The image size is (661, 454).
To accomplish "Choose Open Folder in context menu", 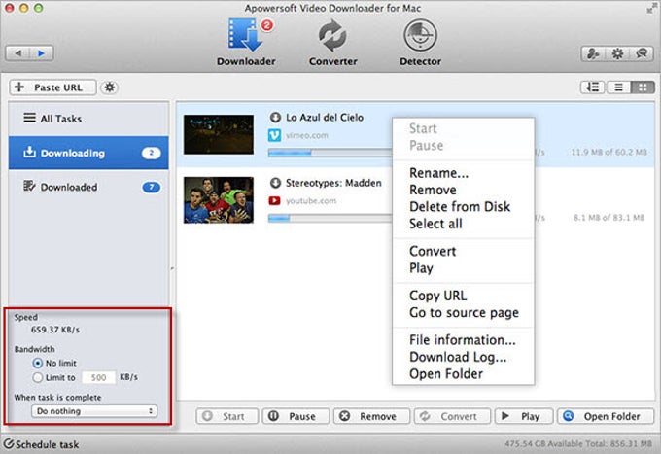I will [446, 373].
